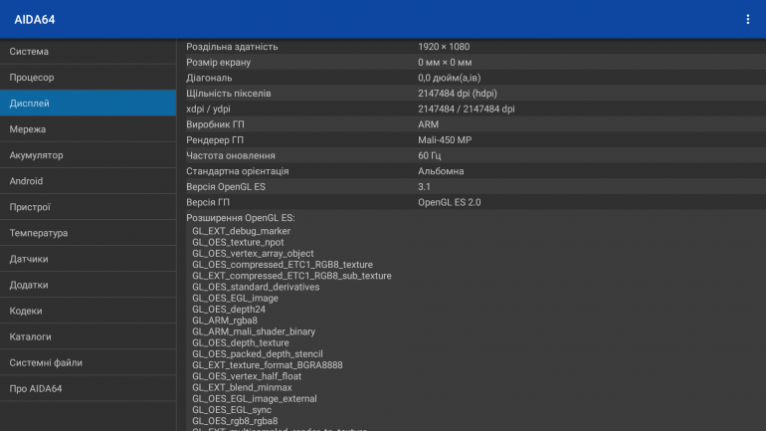Image resolution: width=766 pixels, height=431 pixels.
Task: Open the Пристрої section
Action: point(88,207)
